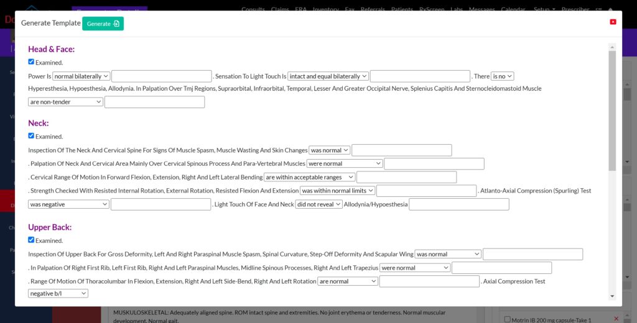637x323 pixels.
Task: Open the 'are non-tender' dropdown
Action: coord(65,102)
